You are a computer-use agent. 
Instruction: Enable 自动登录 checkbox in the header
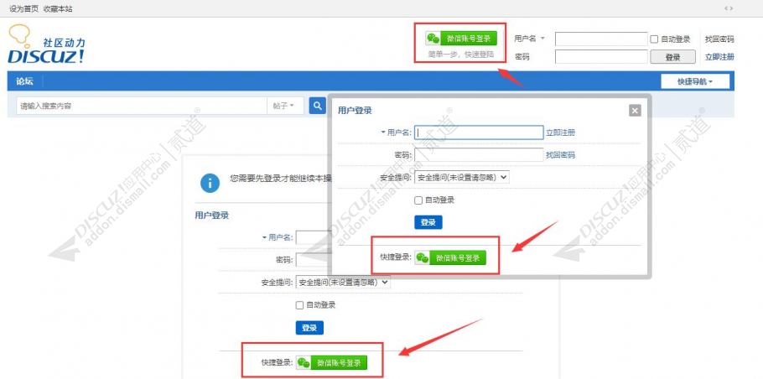click(655, 39)
